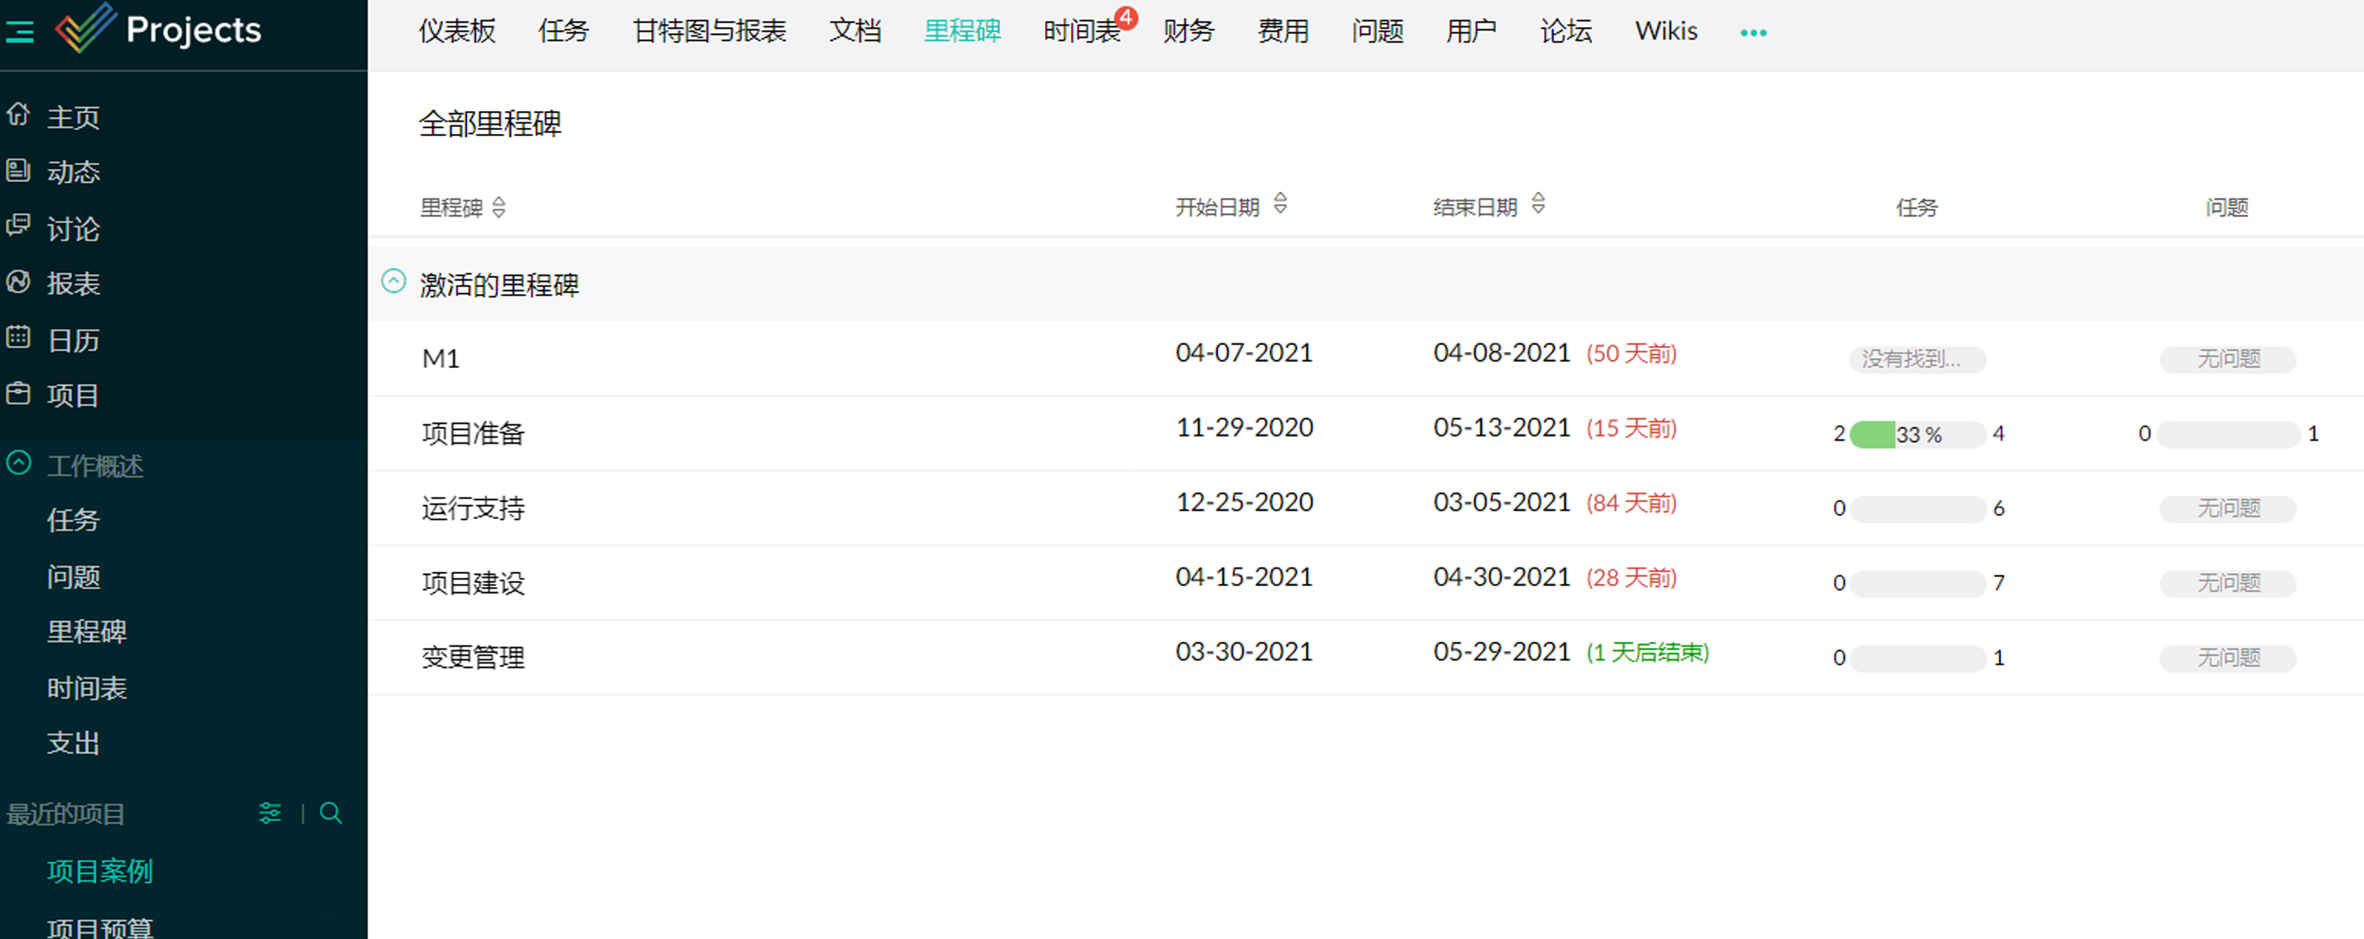Open the discussion (讨论) sidebar icon
The image size is (2364, 939).
pos(18,226)
